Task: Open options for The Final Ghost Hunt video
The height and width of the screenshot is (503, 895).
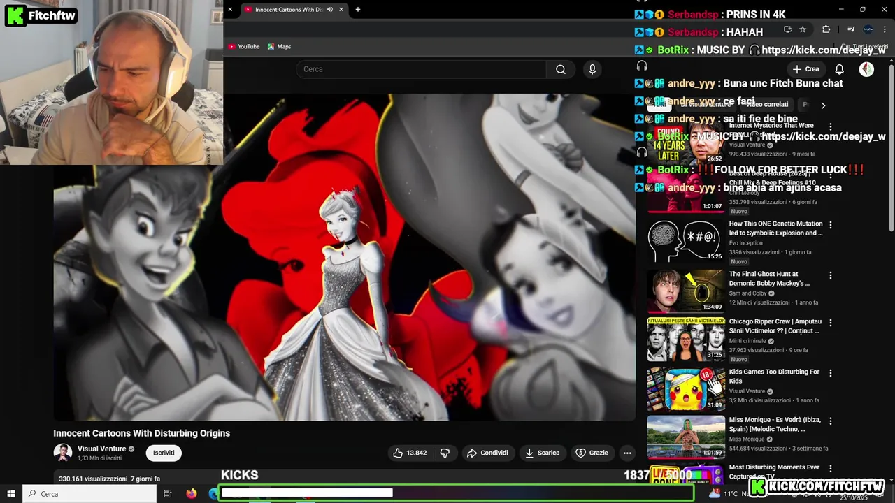Action: (831, 275)
